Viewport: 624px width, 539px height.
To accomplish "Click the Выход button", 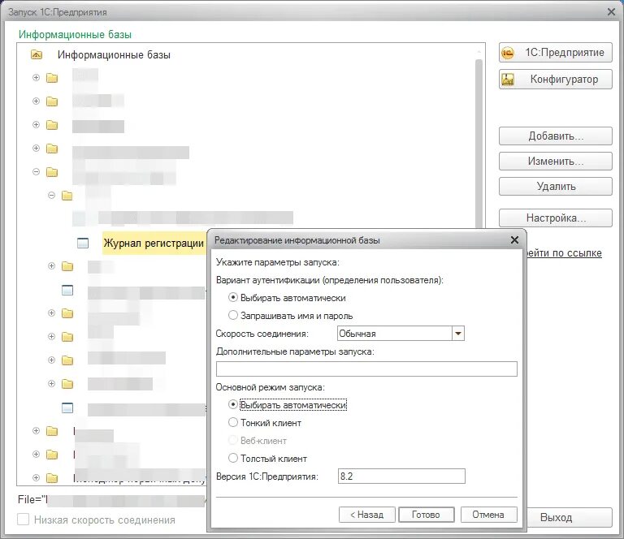I will (569, 517).
